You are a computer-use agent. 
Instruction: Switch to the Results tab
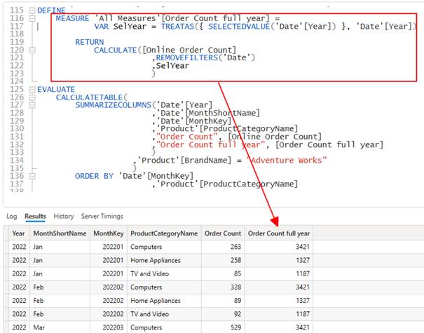coord(36,217)
